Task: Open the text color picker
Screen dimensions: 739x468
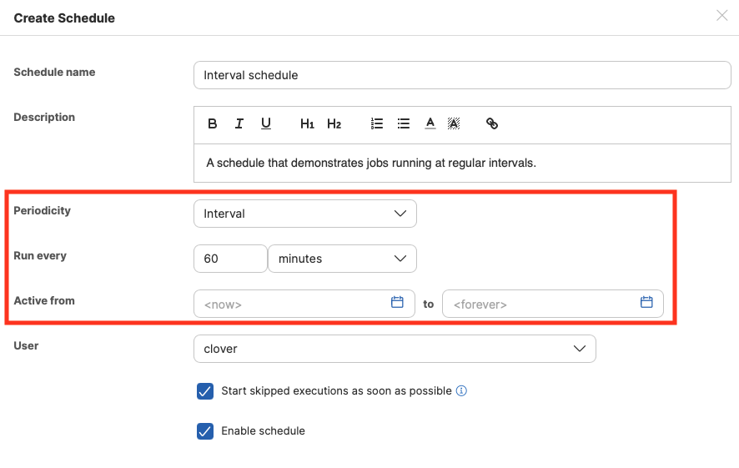Action: [x=430, y=123]
